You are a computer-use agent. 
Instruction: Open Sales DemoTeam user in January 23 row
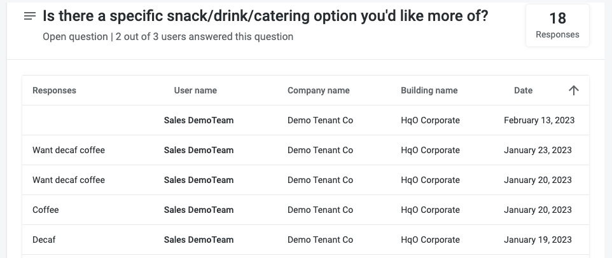coord(198,150)
